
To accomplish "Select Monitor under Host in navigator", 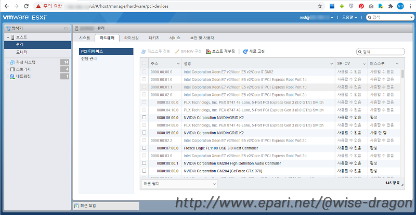I will pos(37,52).
